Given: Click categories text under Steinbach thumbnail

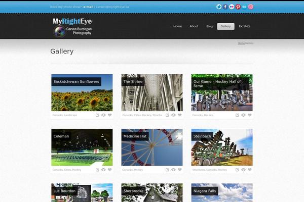Looking at the screenshot, I should click(x=209, y=170).
